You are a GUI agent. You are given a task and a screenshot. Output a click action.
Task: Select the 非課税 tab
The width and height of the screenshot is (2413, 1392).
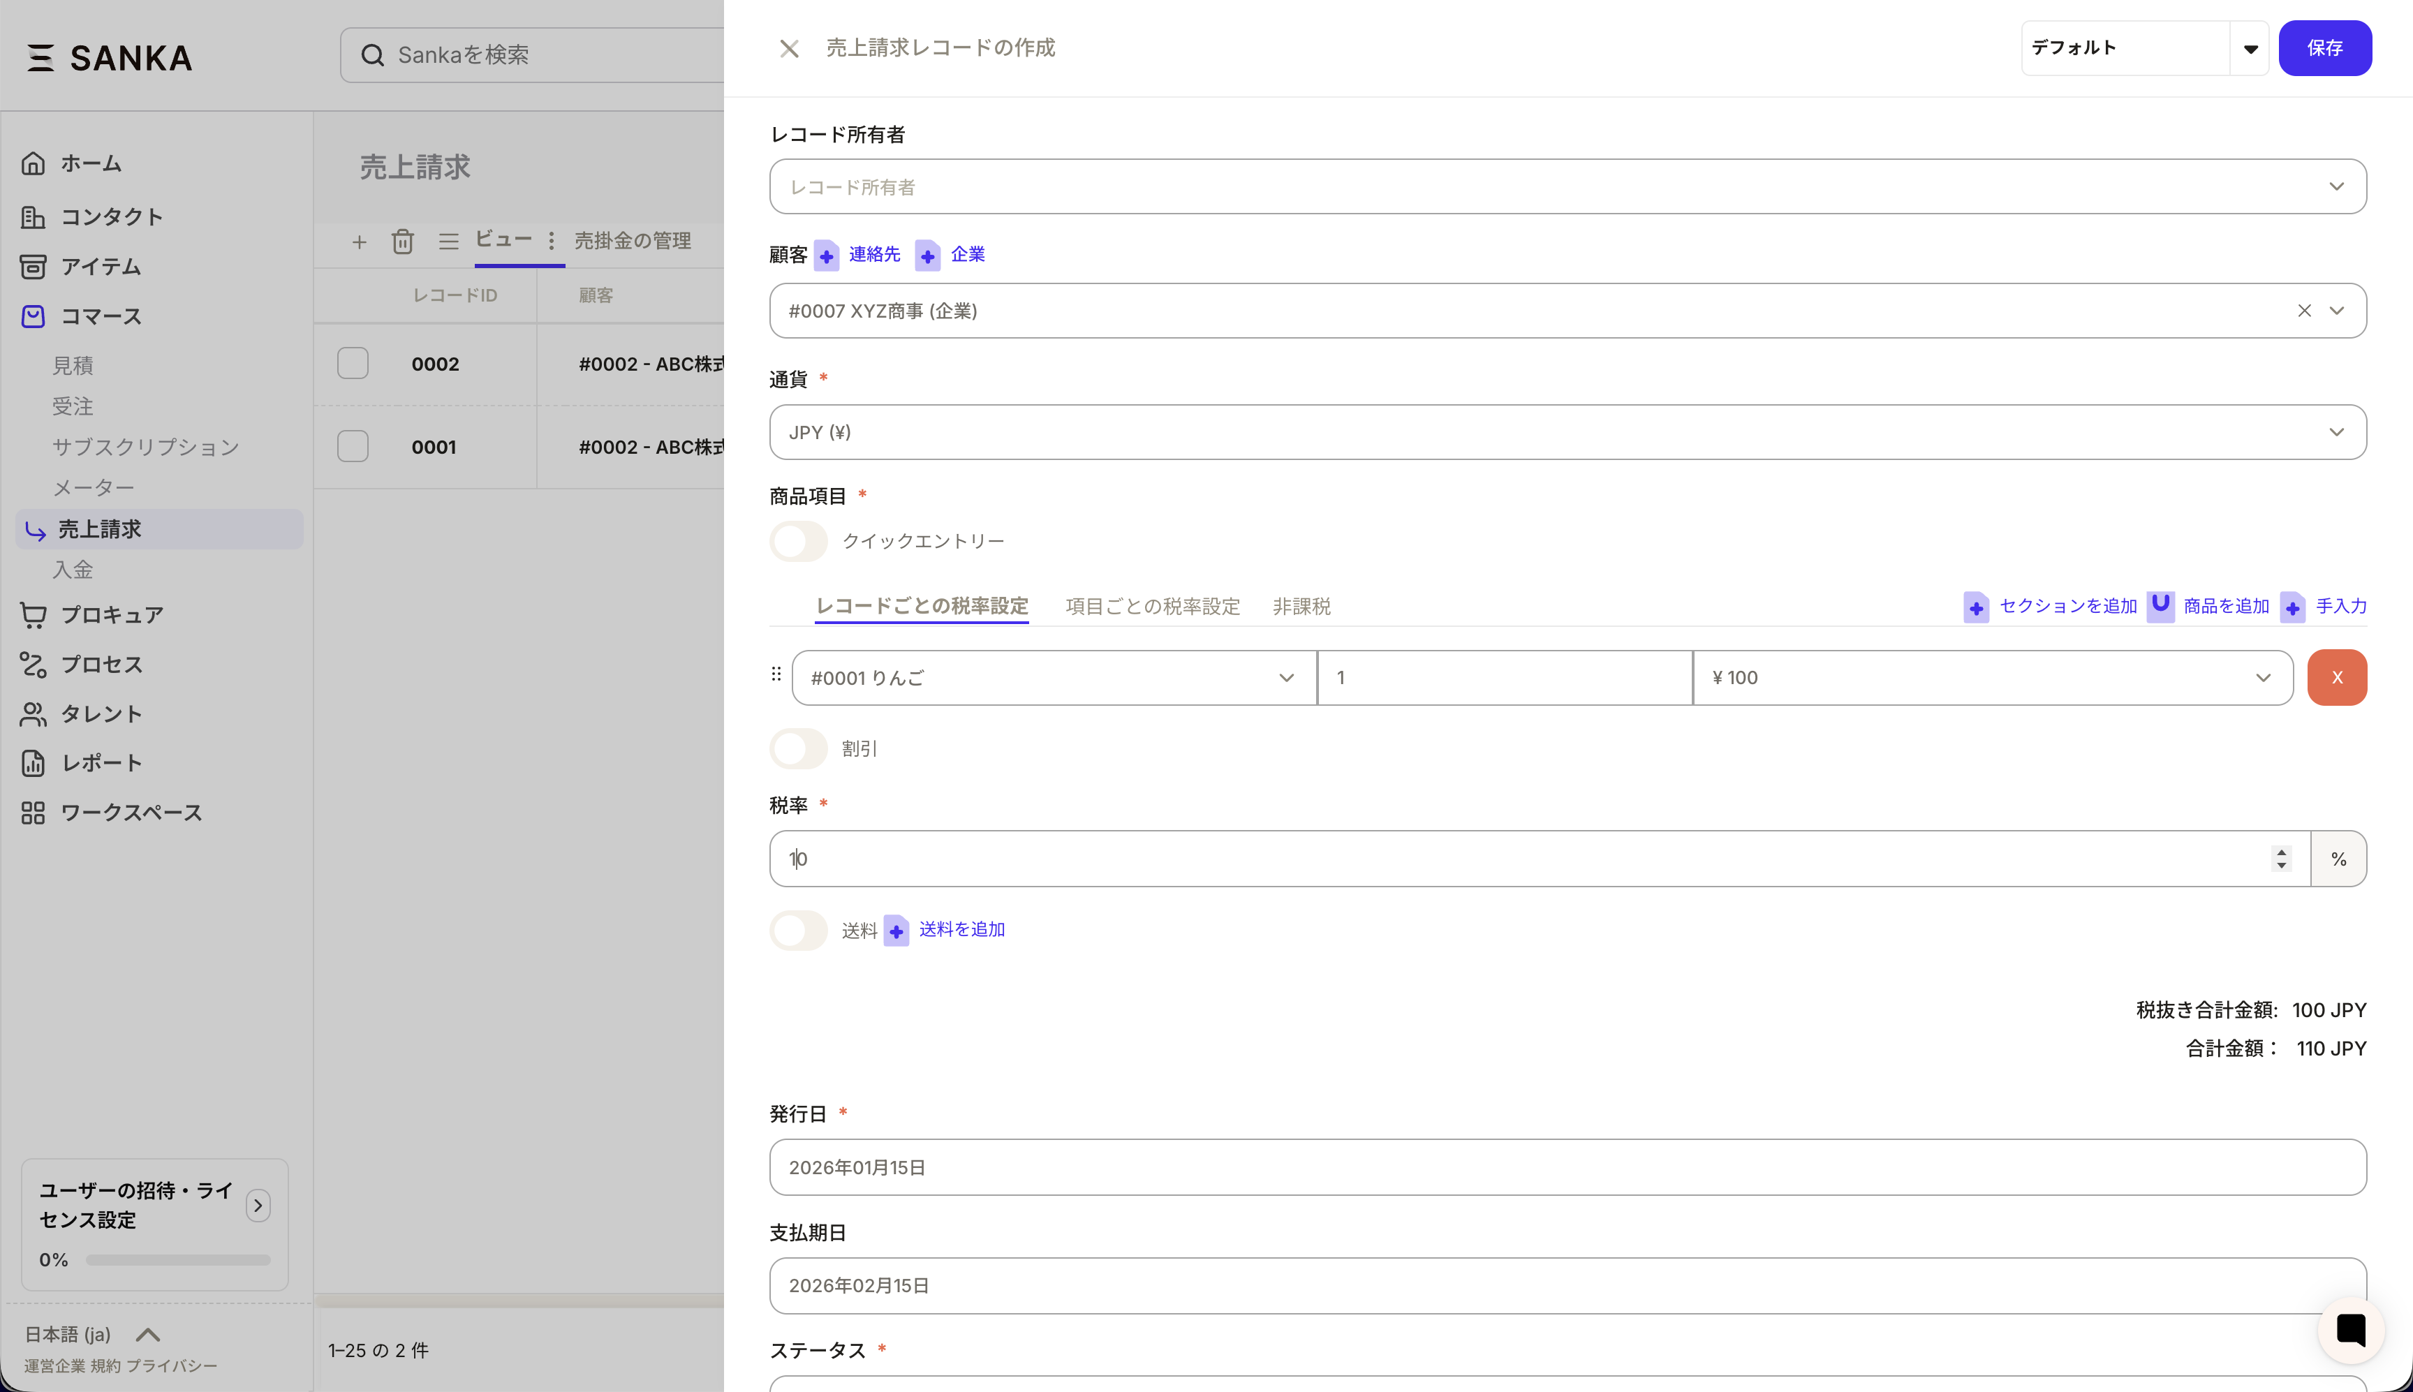[1301, 606]
